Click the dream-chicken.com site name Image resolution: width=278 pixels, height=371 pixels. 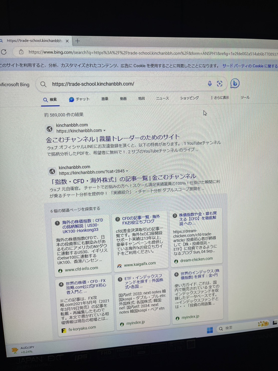click(x=196, y=259)
